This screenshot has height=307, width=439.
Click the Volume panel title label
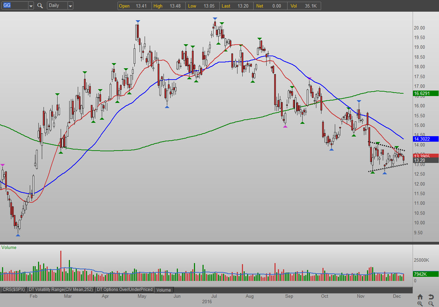tap(9, 247)
